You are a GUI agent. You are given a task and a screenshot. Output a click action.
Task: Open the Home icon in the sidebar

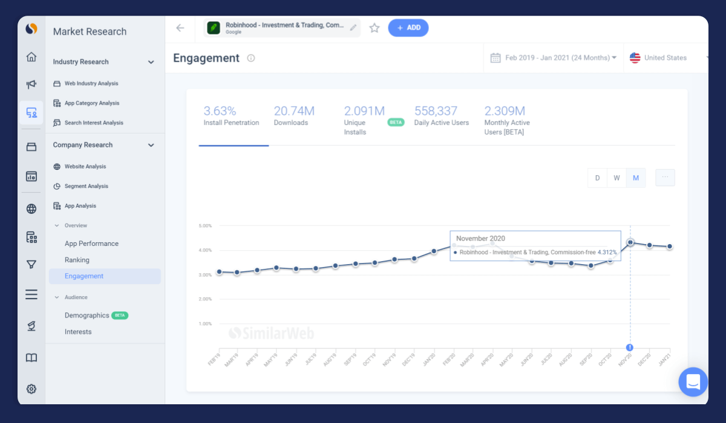tap(31, 56)
